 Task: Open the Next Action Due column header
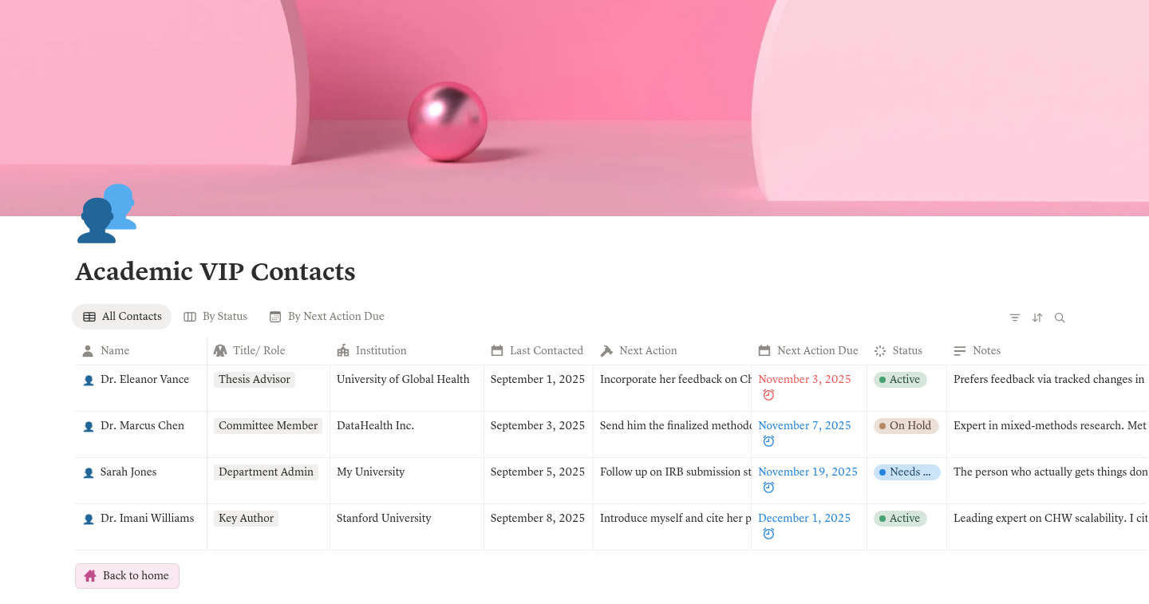click(808, 350)
